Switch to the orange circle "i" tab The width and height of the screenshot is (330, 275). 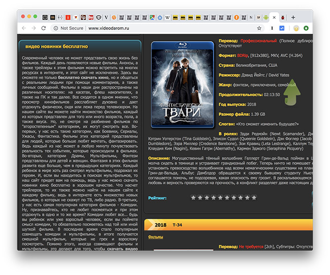pyautogui.click(x=237, y=17)
